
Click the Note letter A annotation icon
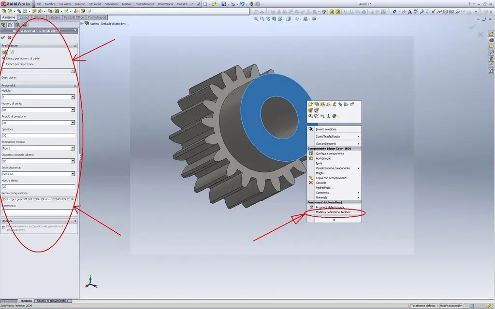tap(409, 12)
